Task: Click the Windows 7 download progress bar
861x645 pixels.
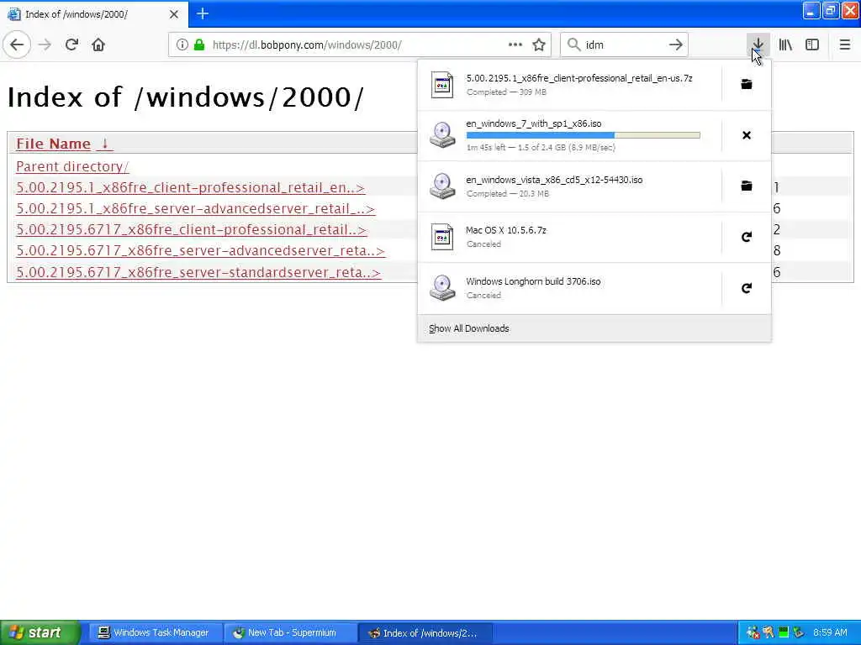Action: tap(584, 135)
